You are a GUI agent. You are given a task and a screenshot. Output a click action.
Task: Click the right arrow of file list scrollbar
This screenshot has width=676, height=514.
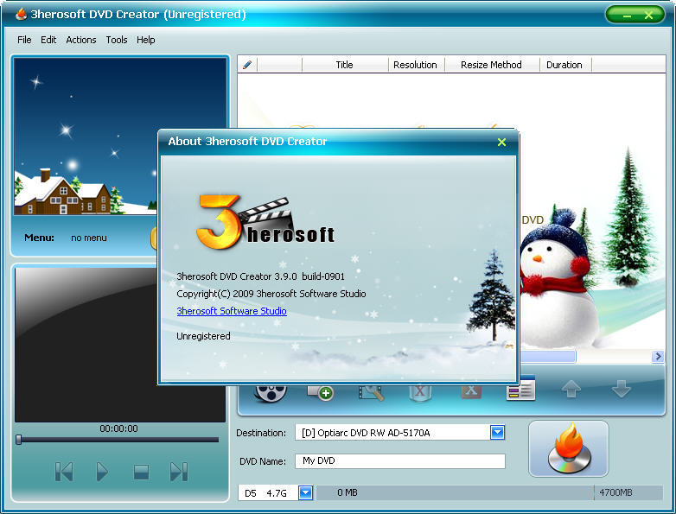(658, 356)
